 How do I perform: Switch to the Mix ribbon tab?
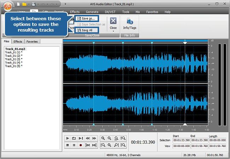coord(138,12)
